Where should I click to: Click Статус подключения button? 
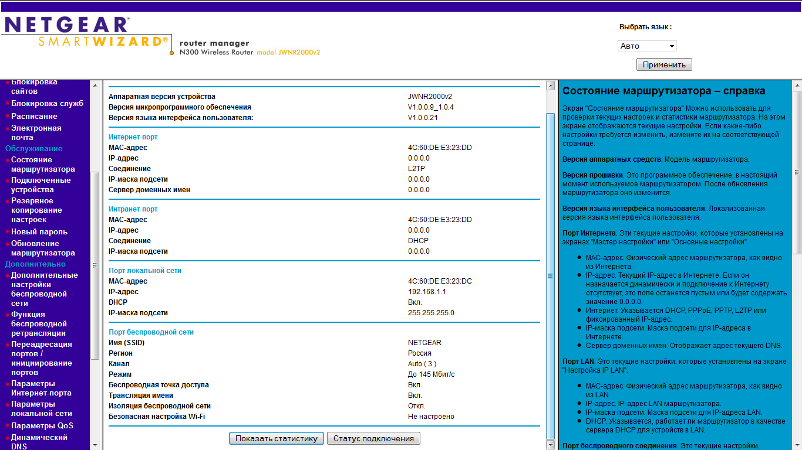click(x=373, y=438)
